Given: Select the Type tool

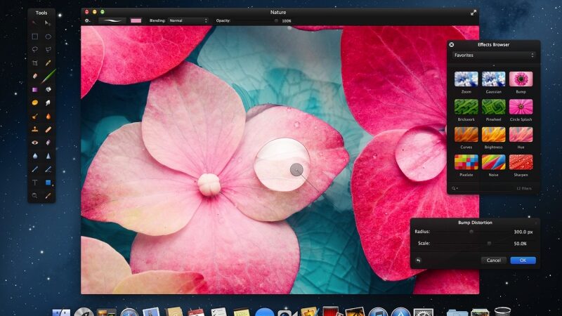Looking at the screenshot, I should click(x=34, y=183).
